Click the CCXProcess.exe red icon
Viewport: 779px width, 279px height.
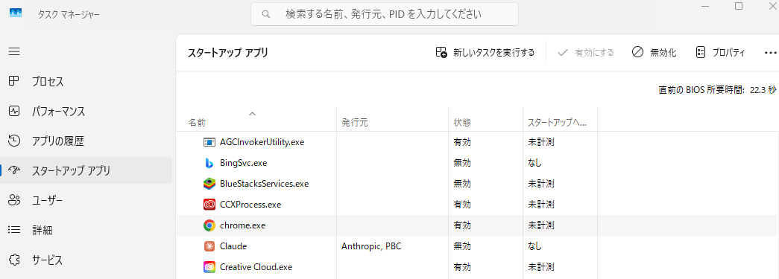coord(209,204)
